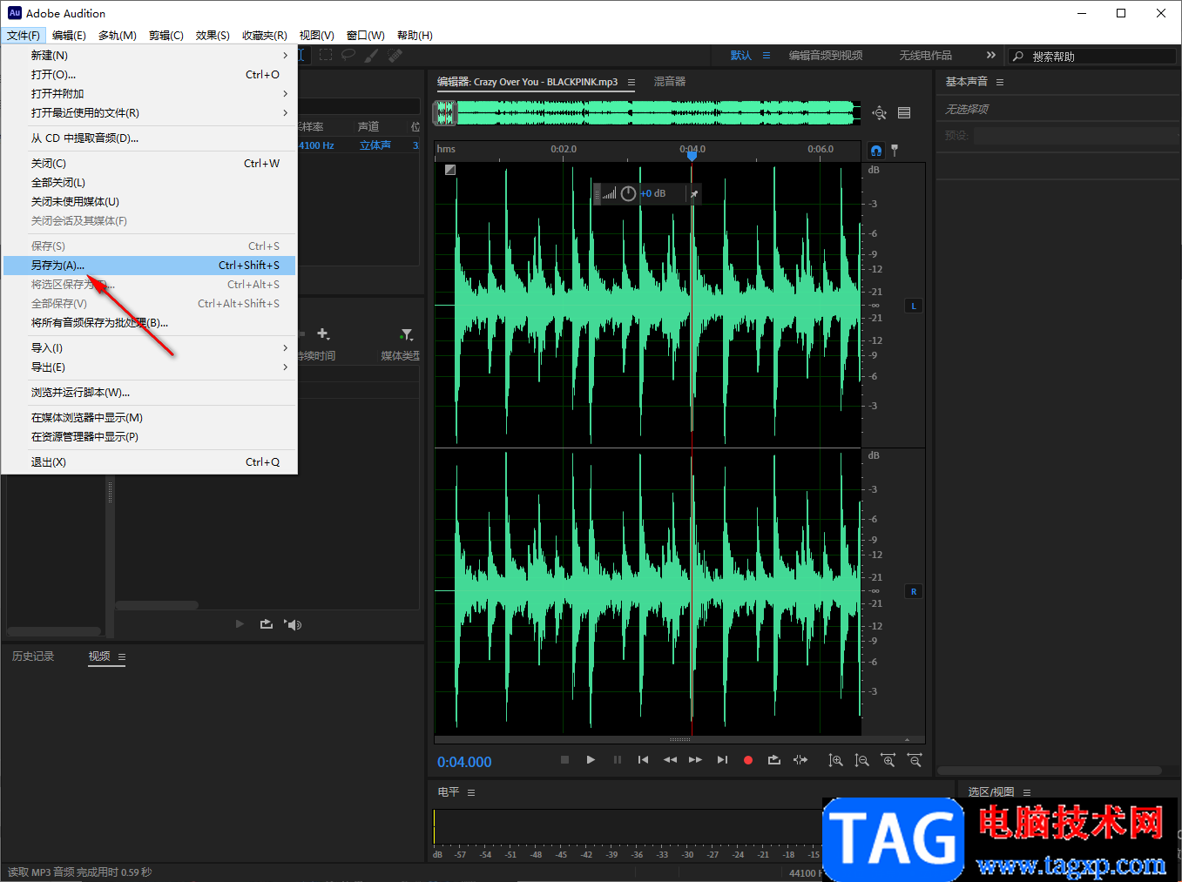Toggle the left channel L button
Viewport: 1182px width, 882px height.
914,306
